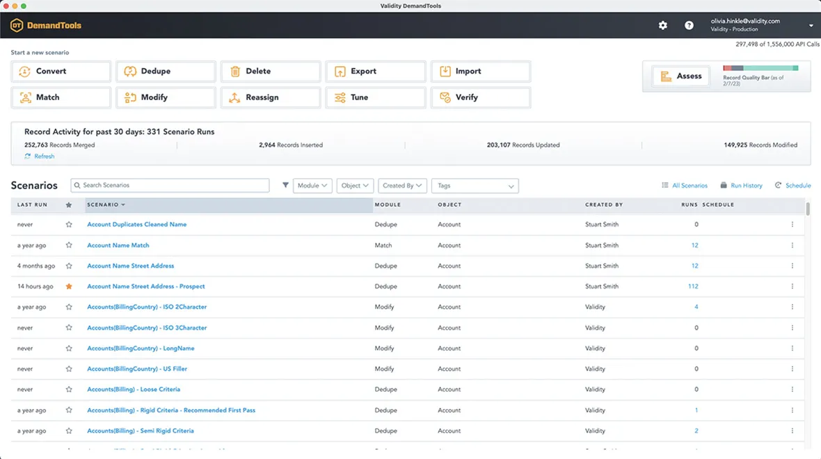This screenshot has width=821, height=459.
Task: Star the Account Name Match scenario
Action: pyautogui.click(x=69, y=245)
